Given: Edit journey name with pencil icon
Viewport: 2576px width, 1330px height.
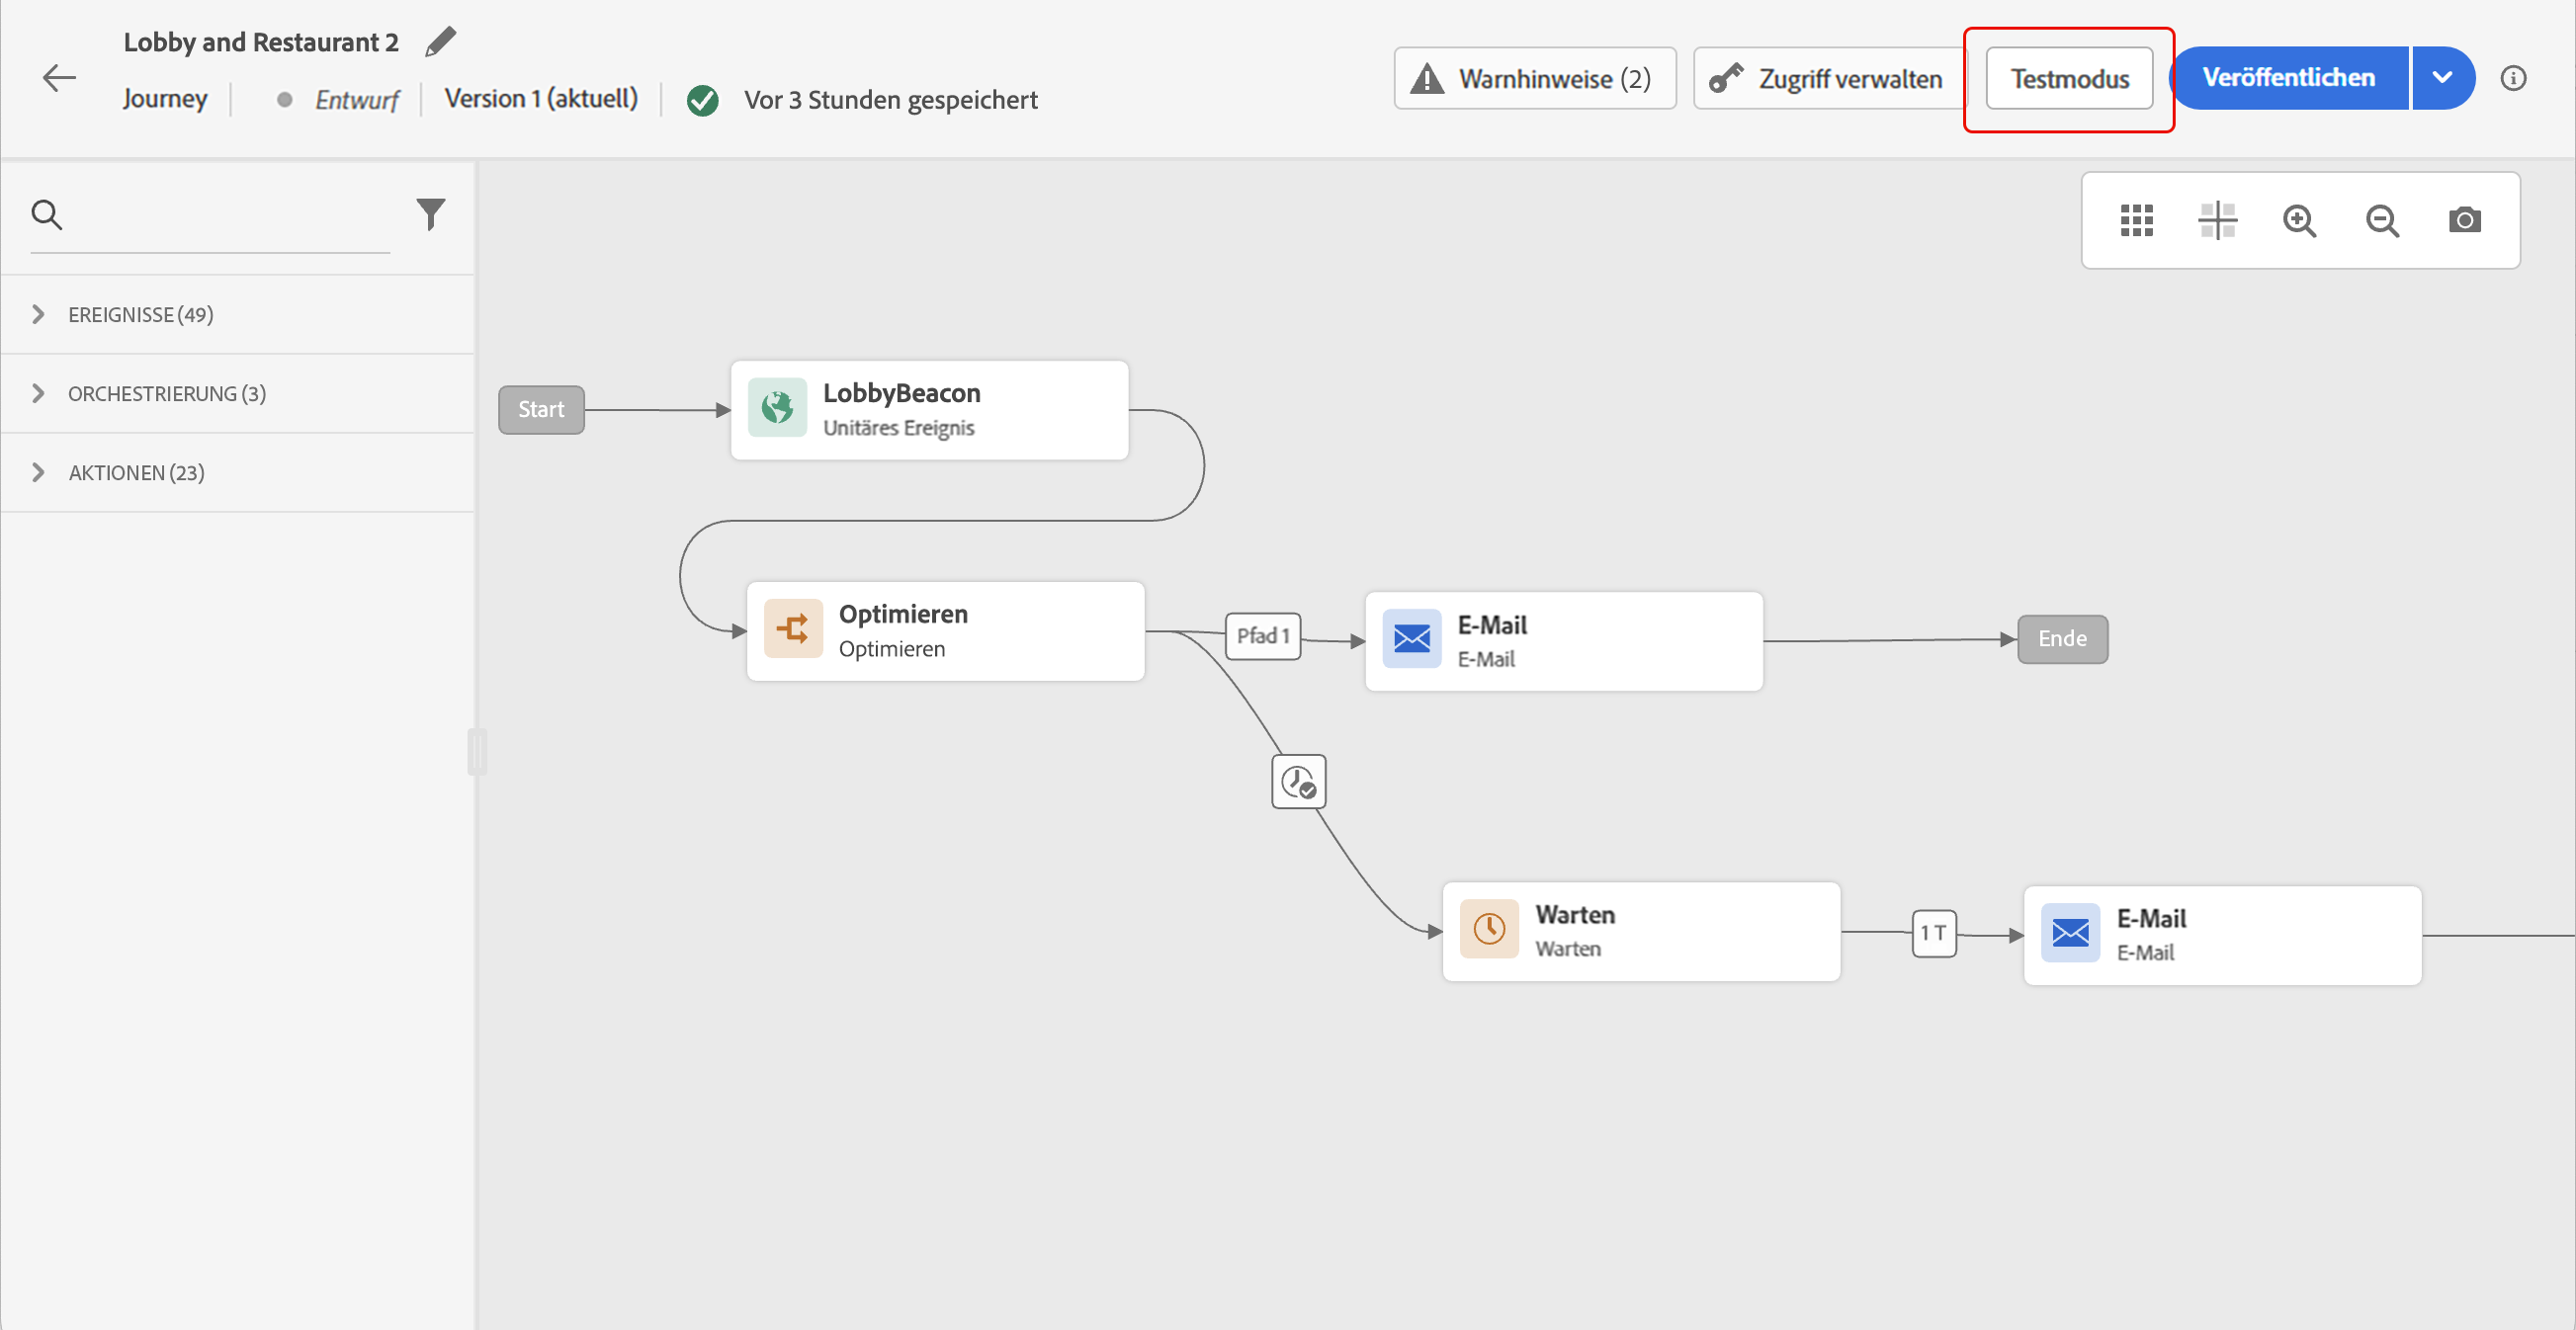Looking at the screenshot, I should pyautogui.click(x=440, y=42).
